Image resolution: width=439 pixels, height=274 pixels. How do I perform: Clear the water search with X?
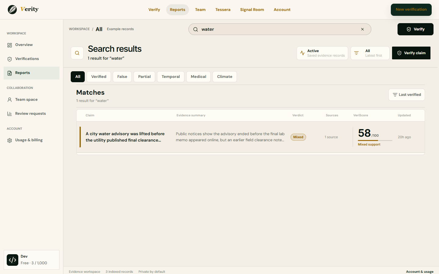tap(362, 29)
